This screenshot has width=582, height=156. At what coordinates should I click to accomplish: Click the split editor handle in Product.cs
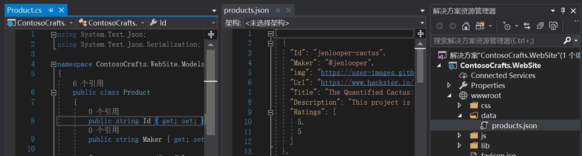click(211, 35)
